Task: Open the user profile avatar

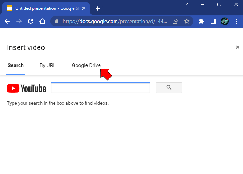Action: coord(225,21)
